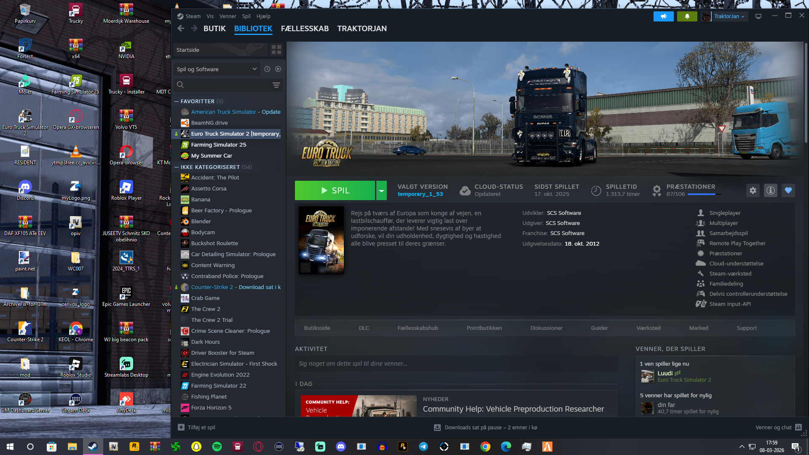
Task: Click the announcements megaphone icon
Action: pos(664,16)
